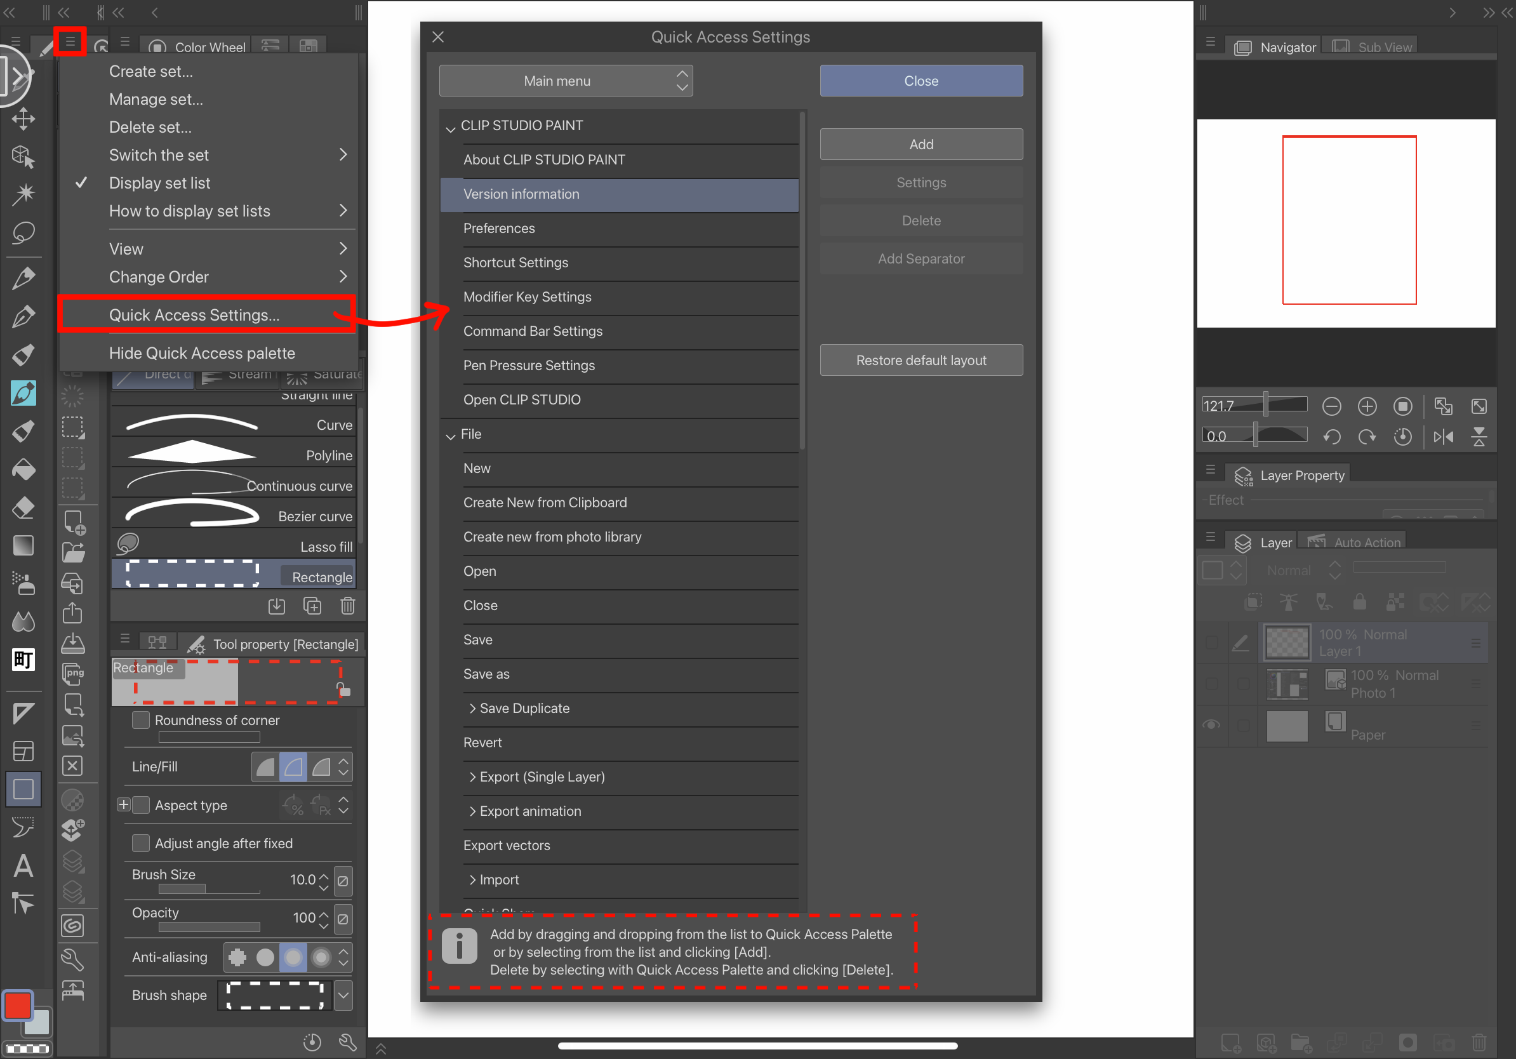Click the Flip horizontal navigator icon
The height and width of the screenshot is (1059, 1516).
point(1443,436)
